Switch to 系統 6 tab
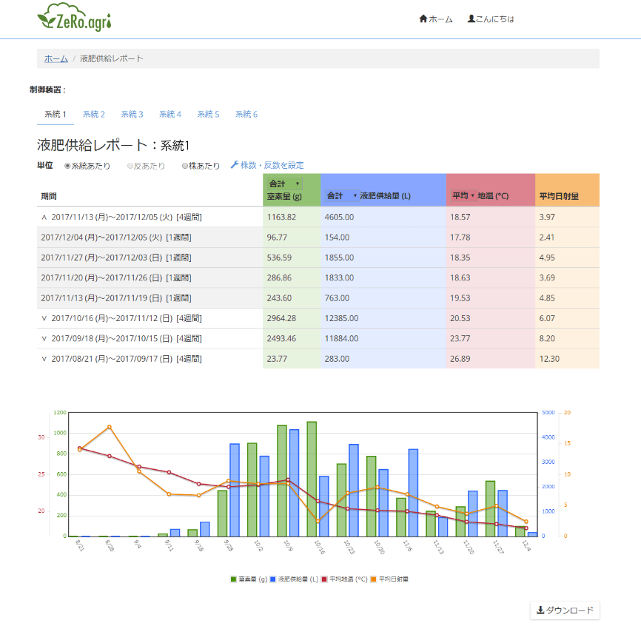This screenshot has width=641, height=626. click(x=246, y=114)
